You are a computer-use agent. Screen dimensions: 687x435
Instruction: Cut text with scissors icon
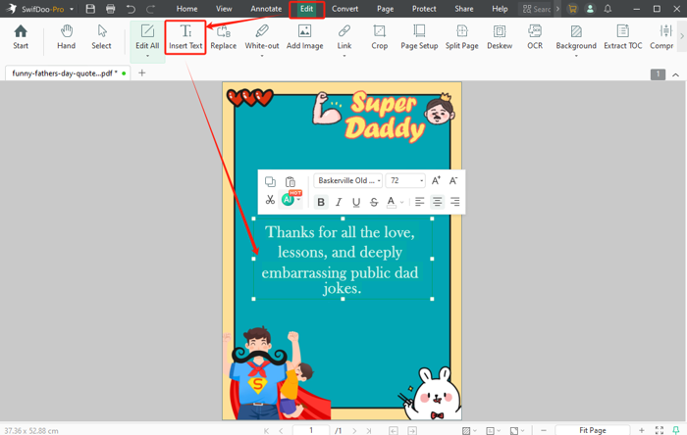coord(270,200)
